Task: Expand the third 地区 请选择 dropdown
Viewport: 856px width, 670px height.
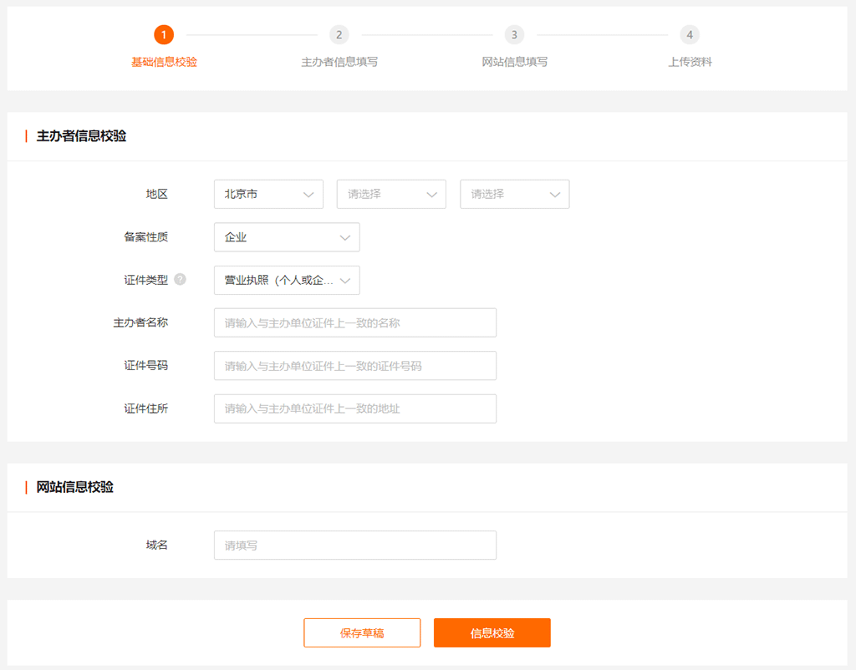Action: click(x=514, y=194)
